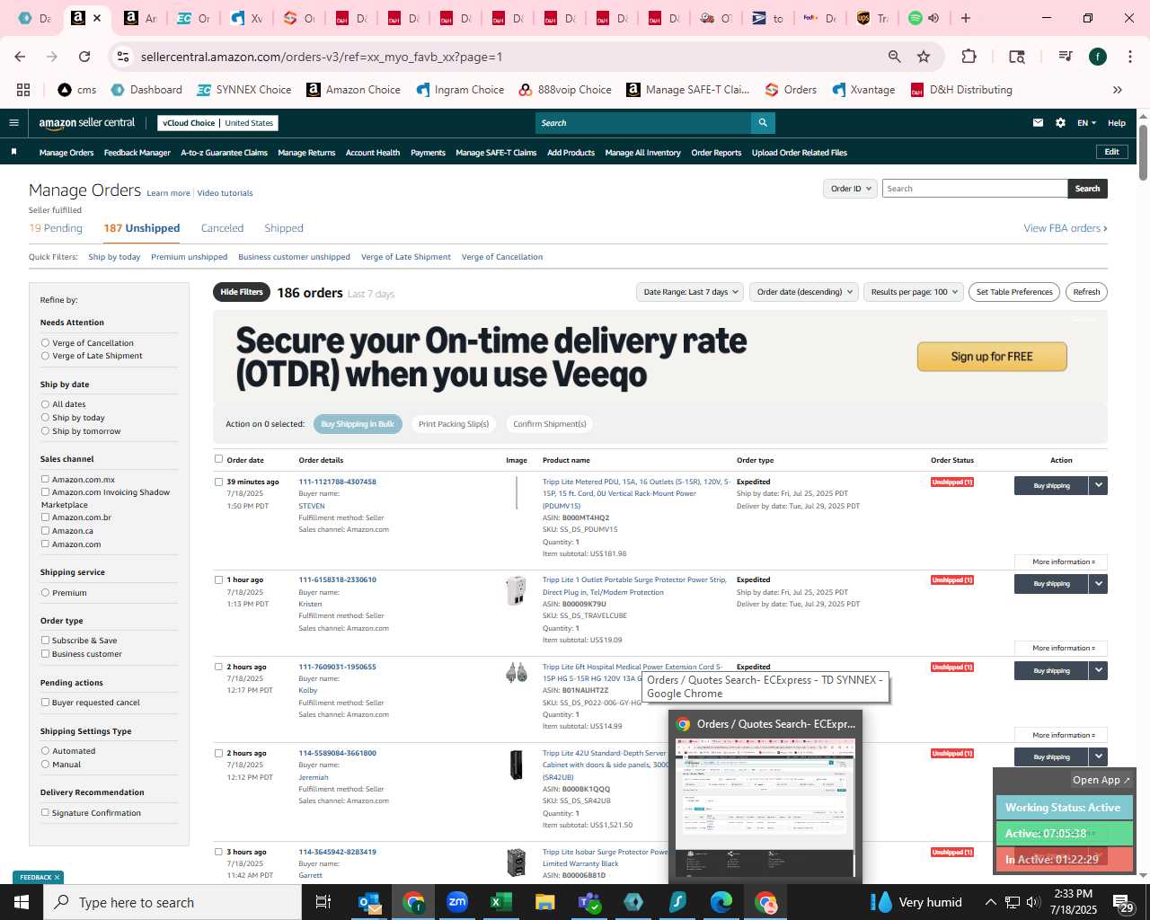Screen dimensions: 1150x920
Task: Open the Results per page dropdown
Action: (x=914, y=292)
